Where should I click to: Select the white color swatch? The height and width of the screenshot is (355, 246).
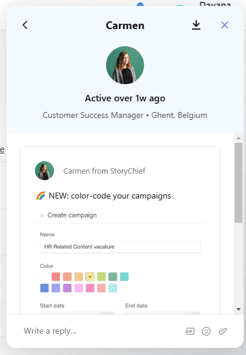point(44,277)
